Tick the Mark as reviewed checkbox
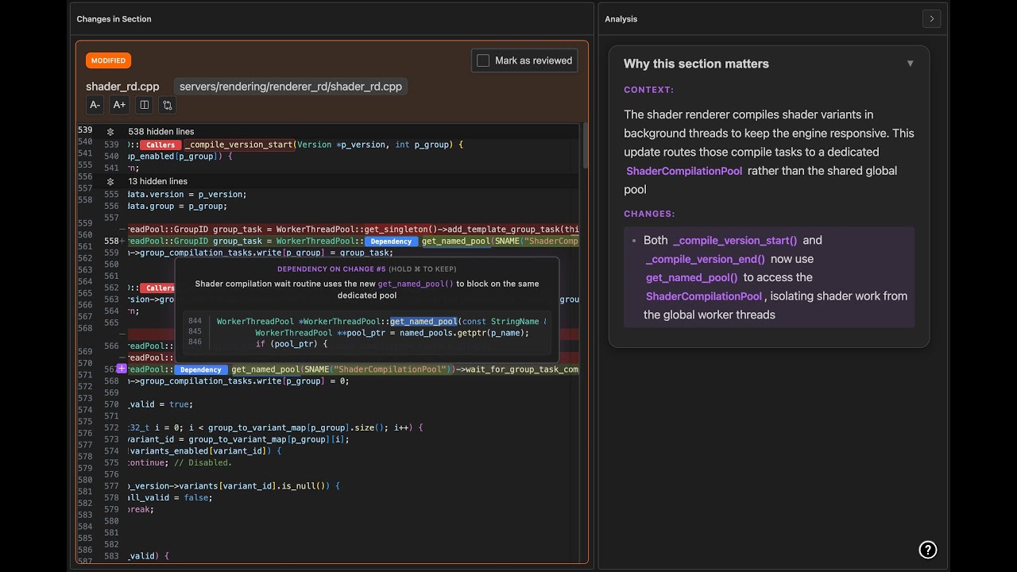The width and height of the screenshot is (1017, 572). coord(483,60)
